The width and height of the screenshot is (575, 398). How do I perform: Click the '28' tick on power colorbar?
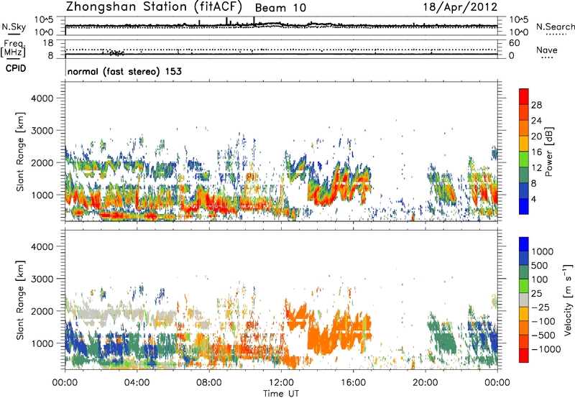pyautogui.click(x=536, y=105)
